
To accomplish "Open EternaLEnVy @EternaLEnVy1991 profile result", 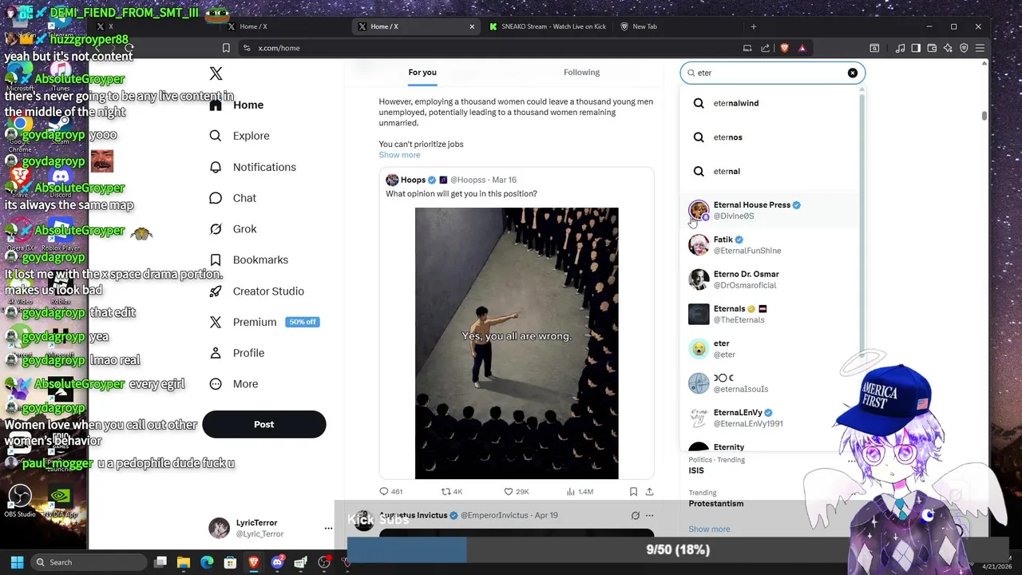I will 770,418.
